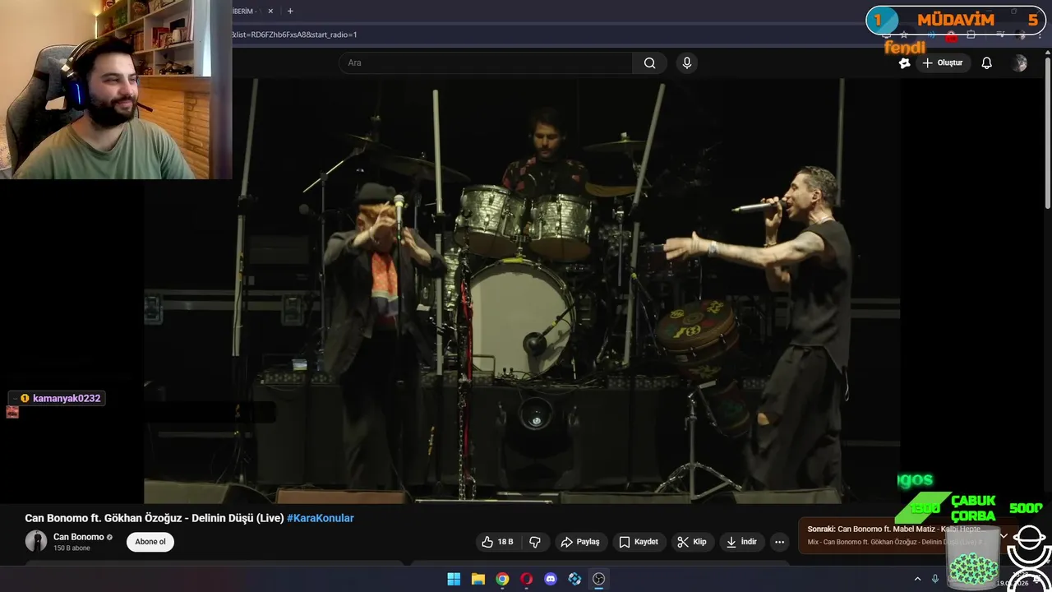The image size is (1052, 592).
Task: Open OBS Studio from taskbar
Action: click(599, 579)
